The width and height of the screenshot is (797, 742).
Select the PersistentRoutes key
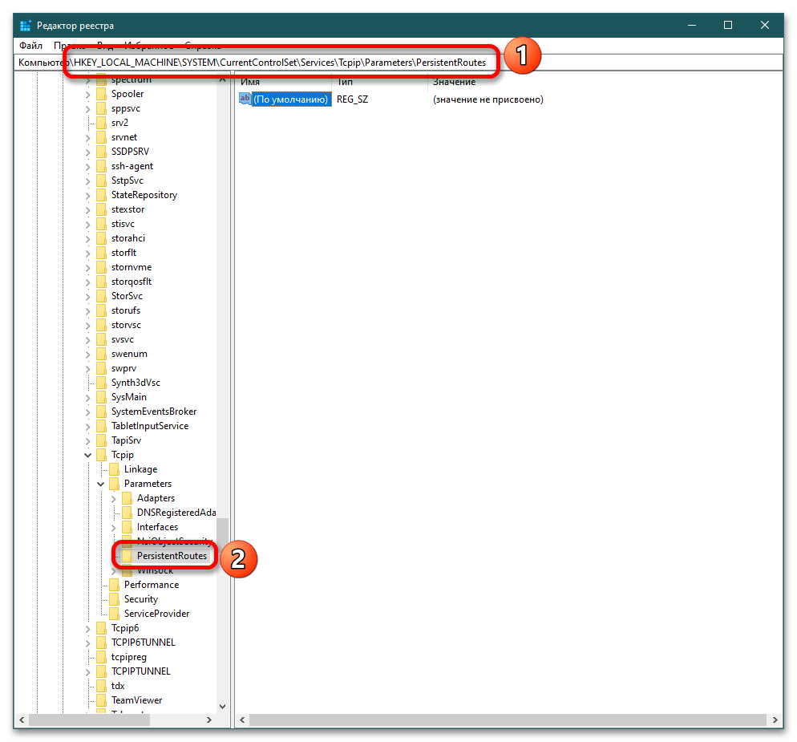click(172, 556)
